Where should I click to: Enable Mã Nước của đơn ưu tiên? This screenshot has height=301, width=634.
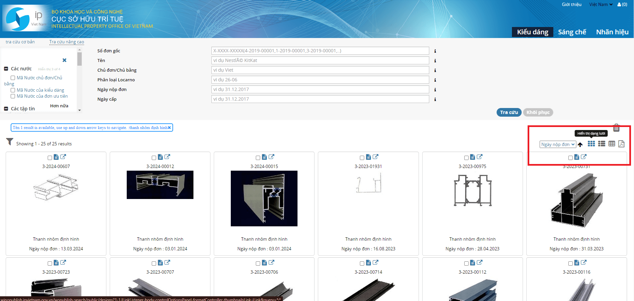point(13,96)
